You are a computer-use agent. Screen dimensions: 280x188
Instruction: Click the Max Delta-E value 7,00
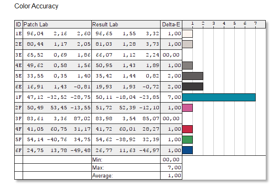[x=174, y=167]
